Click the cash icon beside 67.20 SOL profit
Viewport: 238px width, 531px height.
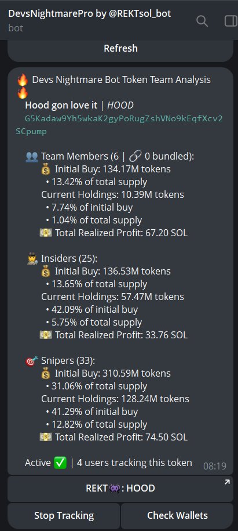coord(46,233)
